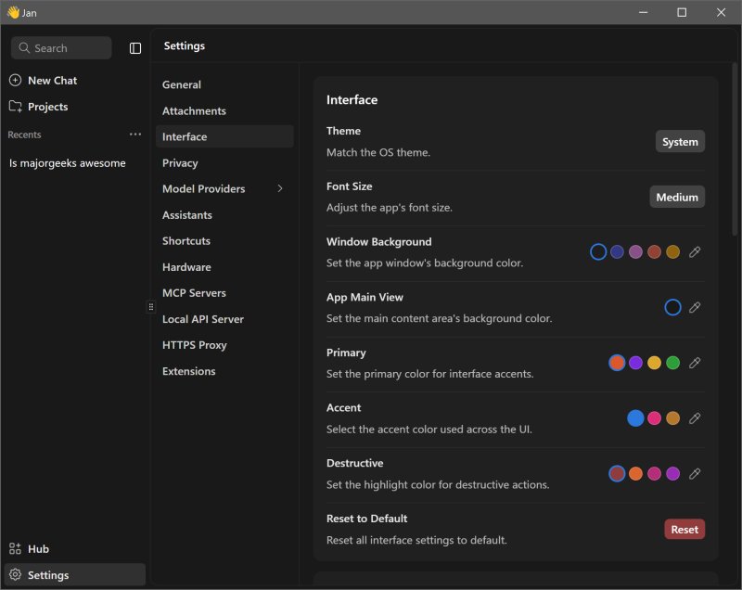Click the eyedropper icon for Primary color

pos(695,363)
